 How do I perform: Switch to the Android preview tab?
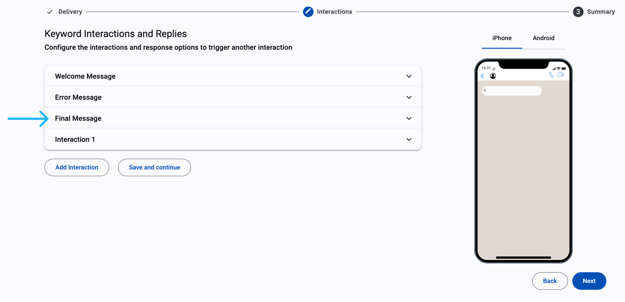tap(543, 38)
